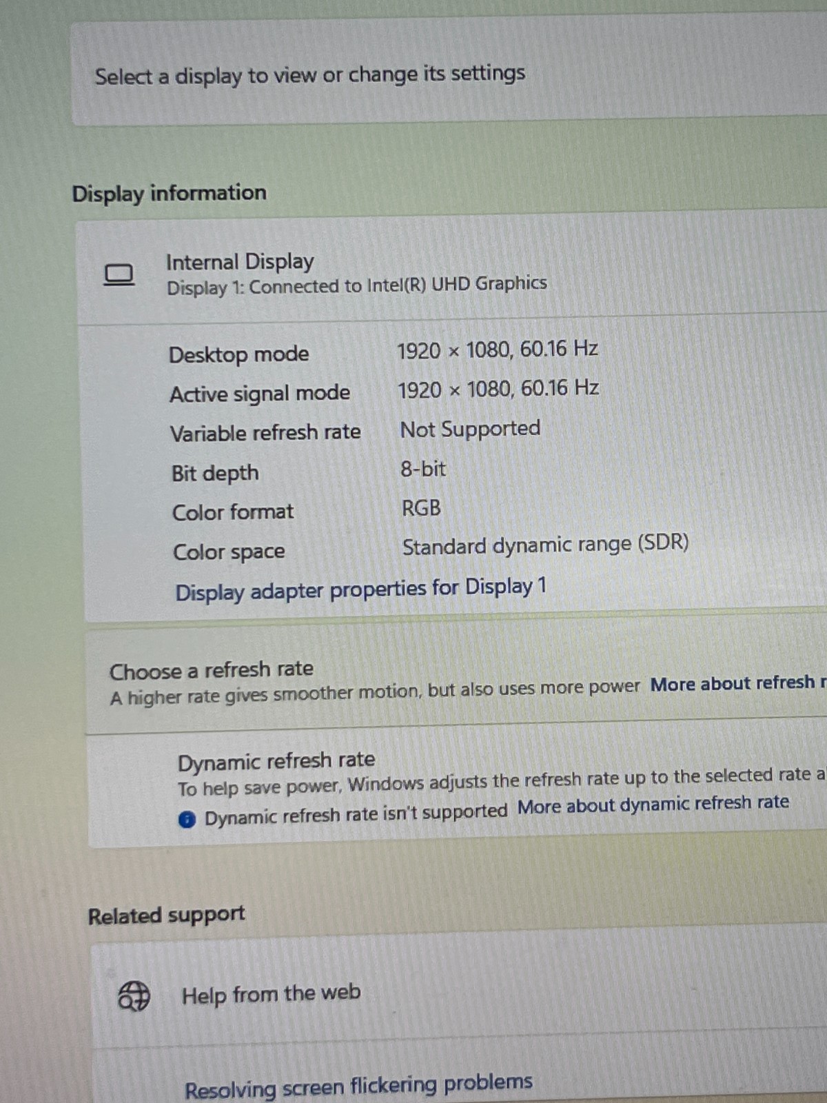
Task: Click Standard dynamic range (SDR) value
Action: pos(545,545)
